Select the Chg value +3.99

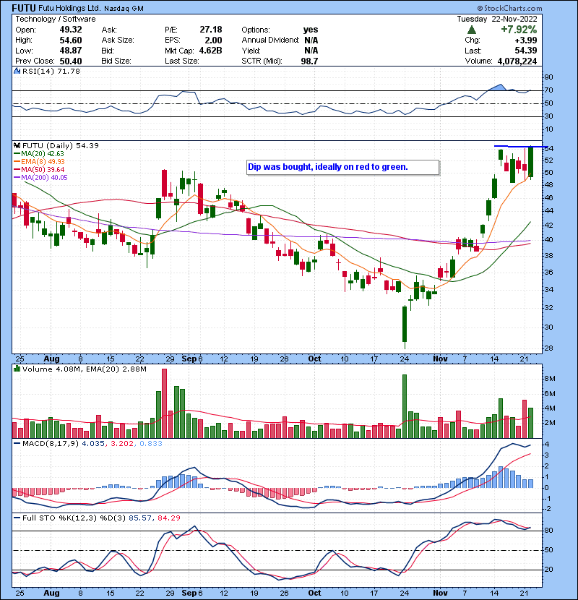[525, 40]
